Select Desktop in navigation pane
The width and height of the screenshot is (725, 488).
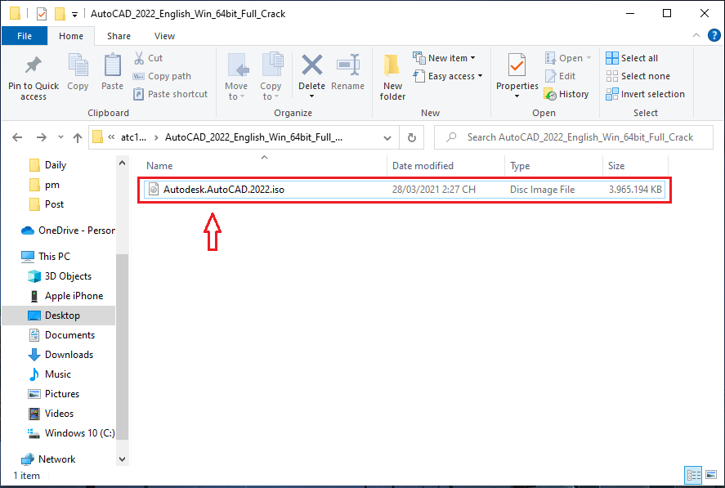point(58,316)
